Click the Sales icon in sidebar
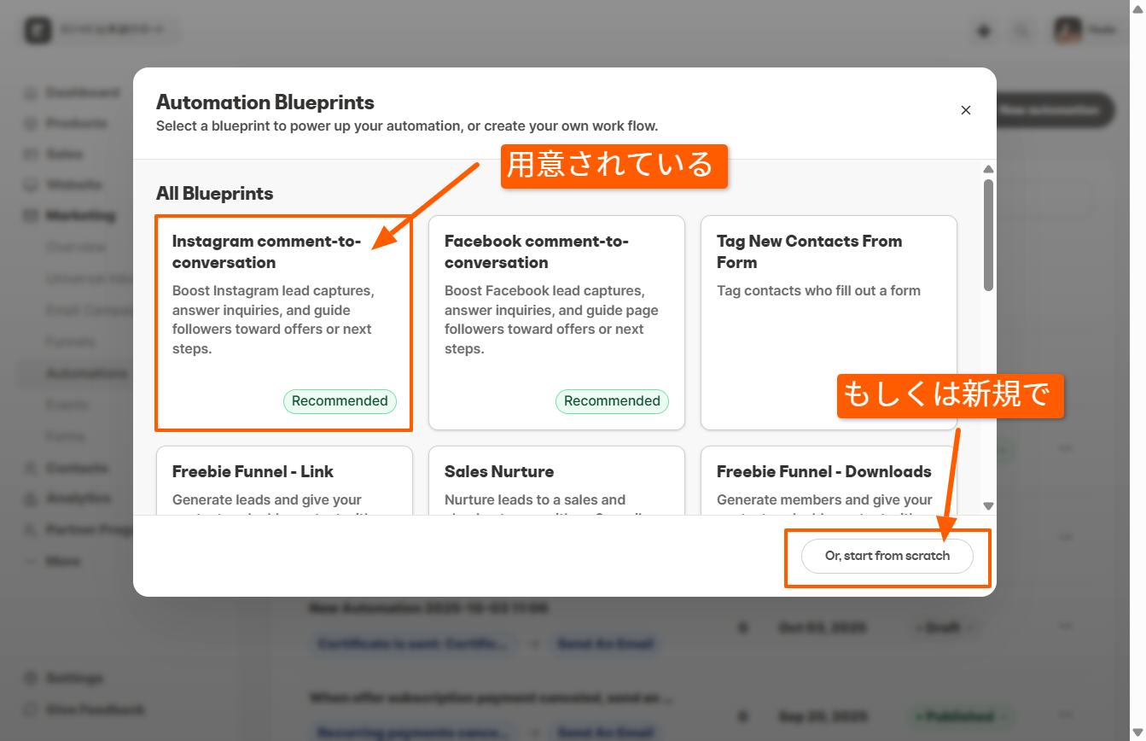The width and height of the screenshot is (1146, 741). (31, 155)
